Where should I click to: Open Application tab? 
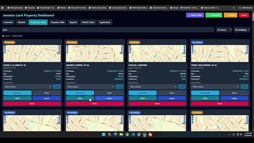tap(105, 22)
